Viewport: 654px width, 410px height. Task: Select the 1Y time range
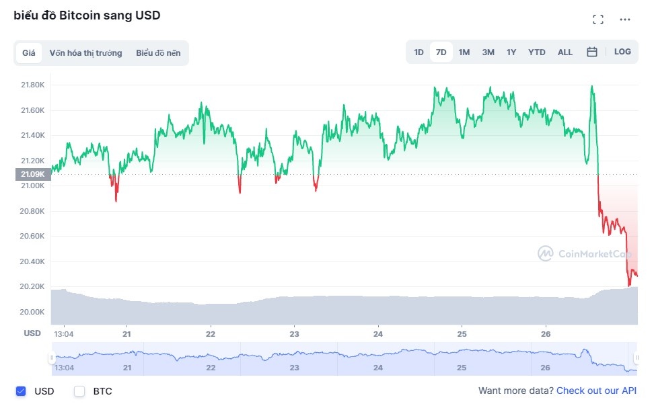511,52
